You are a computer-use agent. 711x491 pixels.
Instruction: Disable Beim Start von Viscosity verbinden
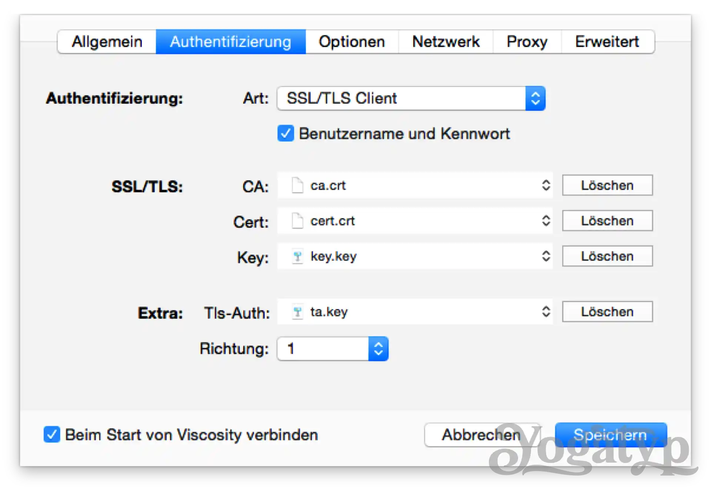[52, 434]
